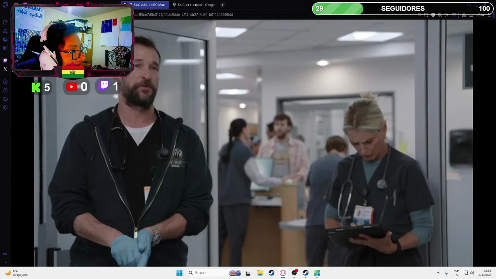The height and width of the screenshot is (279, 496).
Task: Open the lock icon beside the downloads
Action: pyautogui.click(x=464, y=15)
